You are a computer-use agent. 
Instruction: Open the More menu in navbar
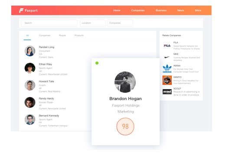198,10
